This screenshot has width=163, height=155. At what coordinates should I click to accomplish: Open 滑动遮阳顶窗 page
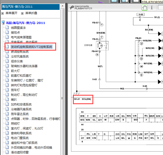click(20, 152)
